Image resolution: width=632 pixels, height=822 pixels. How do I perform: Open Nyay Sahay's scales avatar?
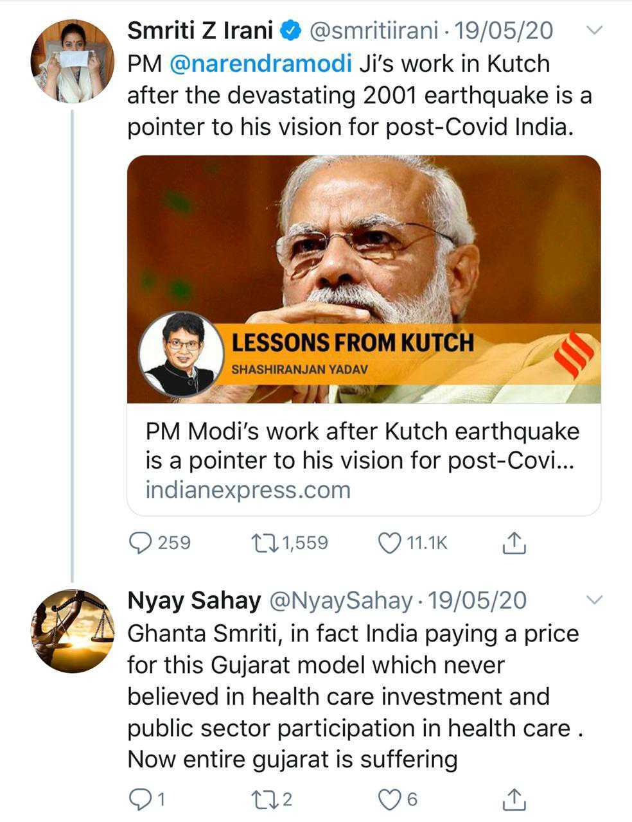tap(72, 631)
